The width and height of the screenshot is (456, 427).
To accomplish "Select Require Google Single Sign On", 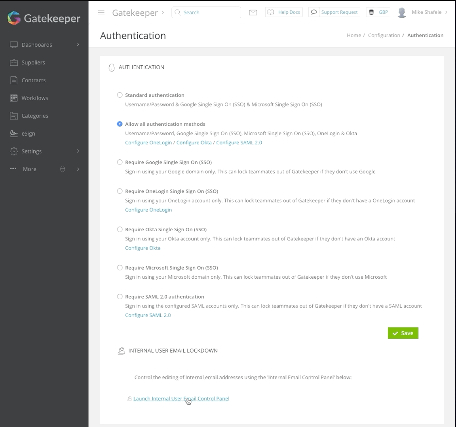I will [x=120, y=162].
